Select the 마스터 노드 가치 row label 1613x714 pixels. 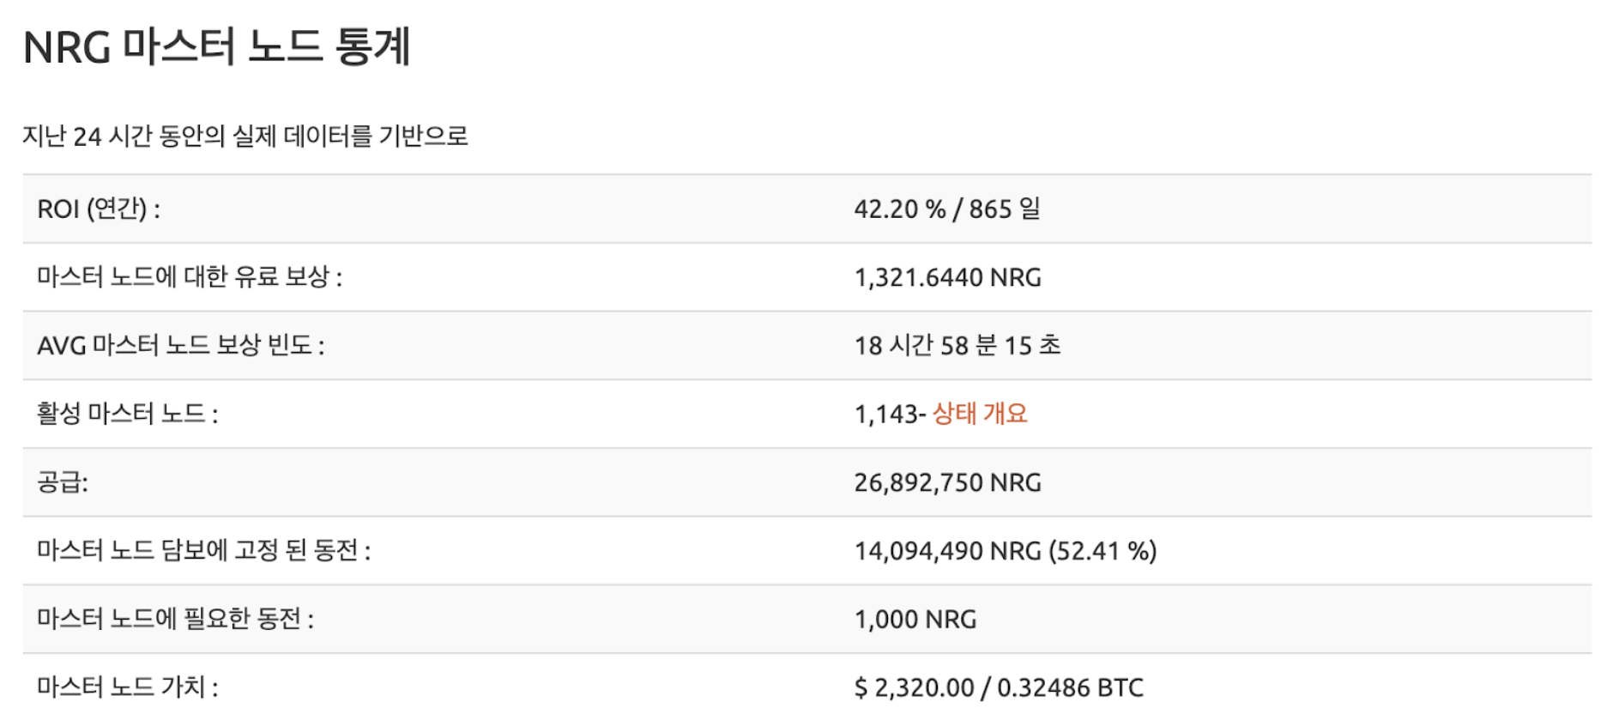click(128, 687)
